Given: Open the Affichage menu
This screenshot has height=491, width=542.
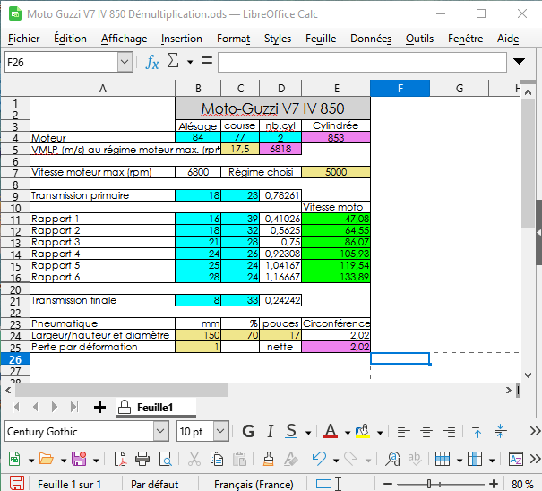Looking at the screenshot, I should click(125, 39).
